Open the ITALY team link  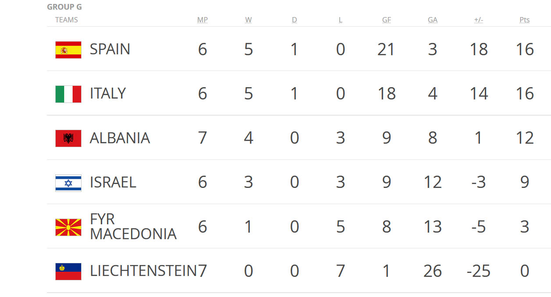coord(108,93)
